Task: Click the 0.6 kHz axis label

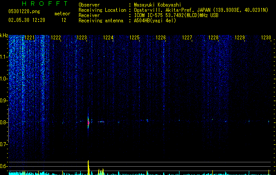Action: 4,166
